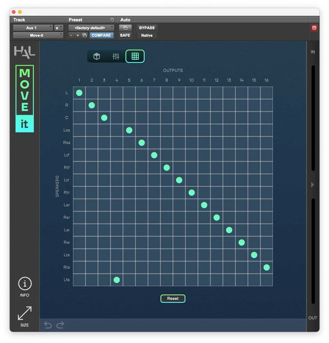Open the automation enable window icon
The width and height of the screenshot is (329, 343).
click(125, 28)
